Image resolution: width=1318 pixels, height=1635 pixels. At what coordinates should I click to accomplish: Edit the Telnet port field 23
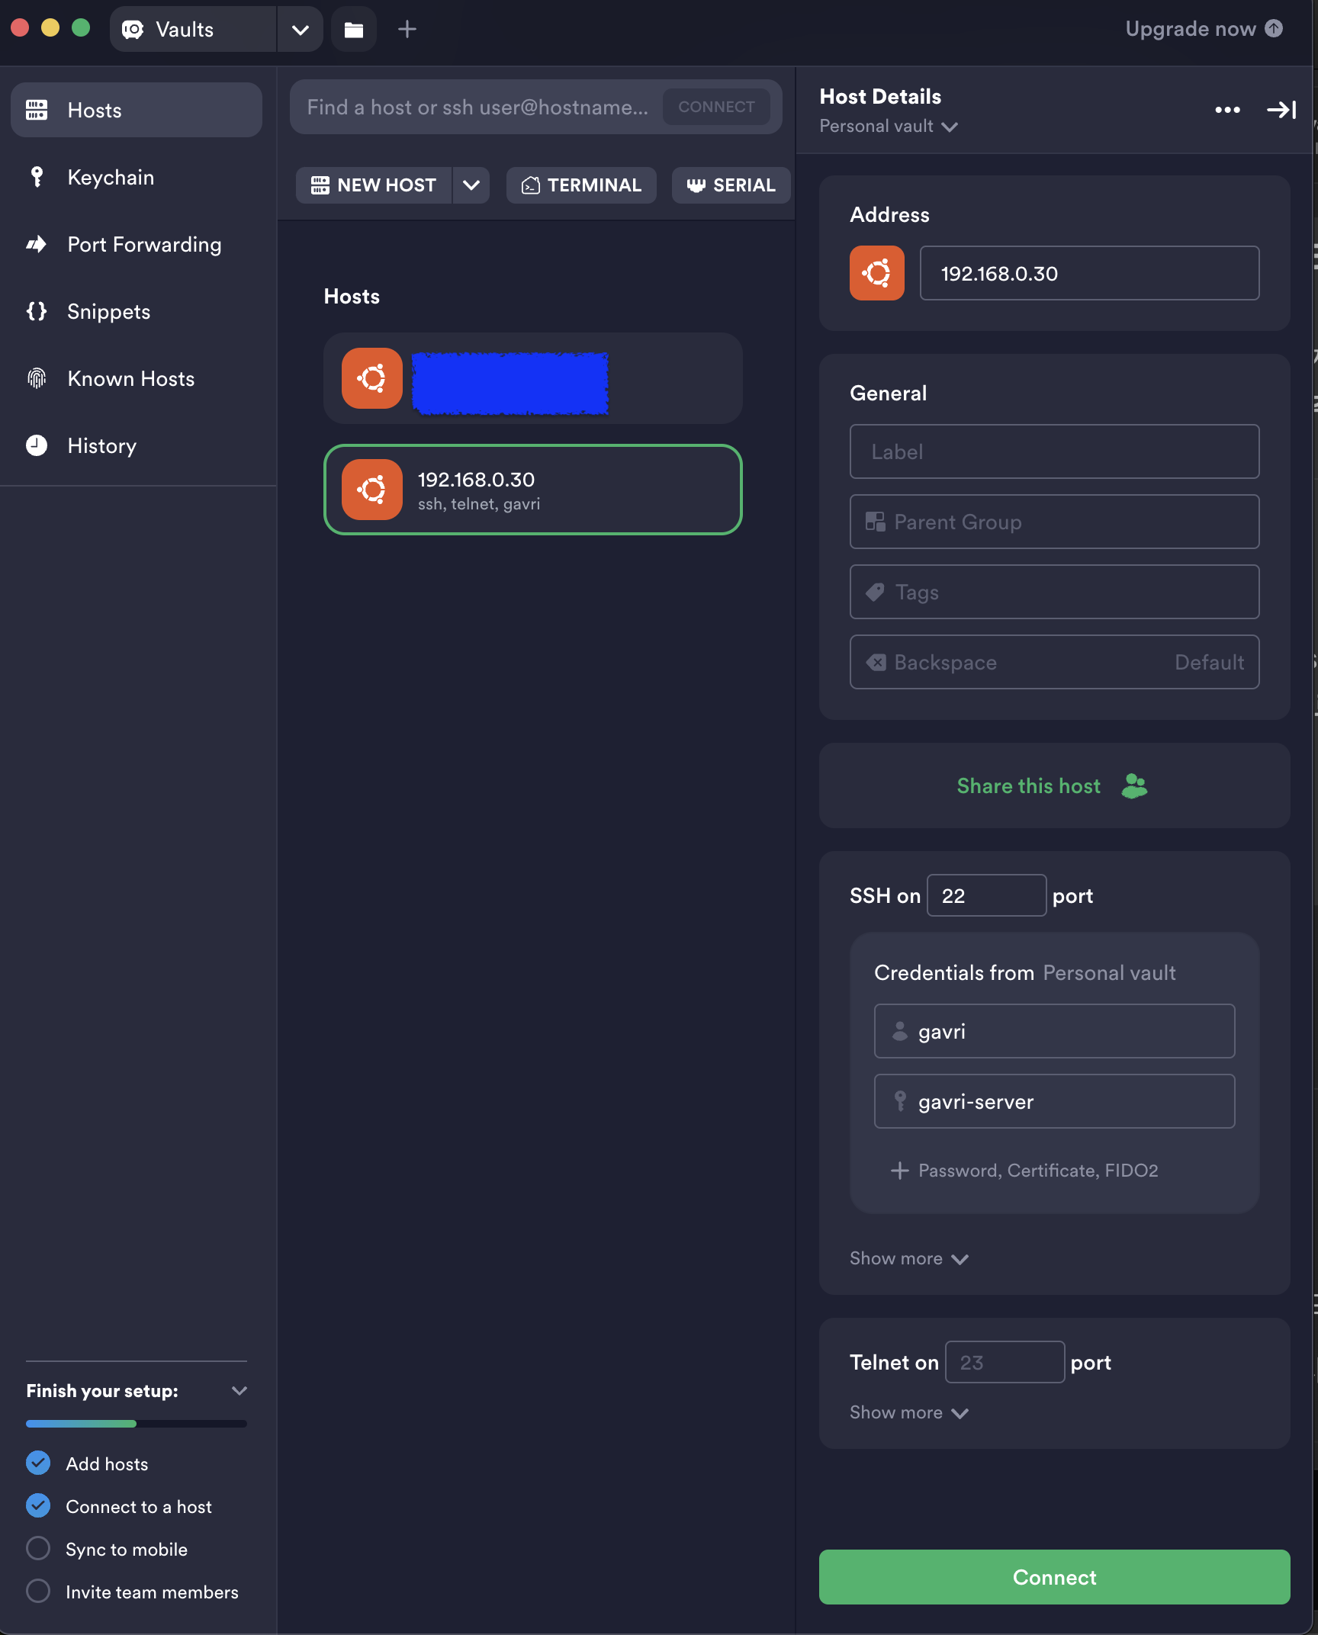(1005, 1362)
